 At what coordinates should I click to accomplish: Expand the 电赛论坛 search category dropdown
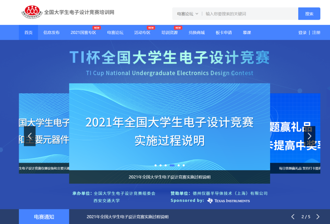188,14
